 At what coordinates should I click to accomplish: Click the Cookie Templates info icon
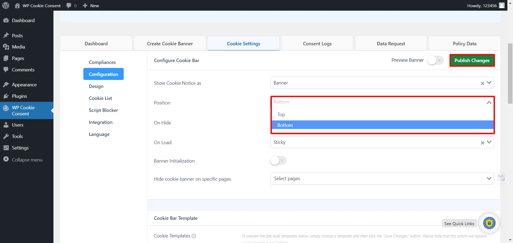[x=194, y=236]
